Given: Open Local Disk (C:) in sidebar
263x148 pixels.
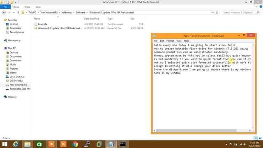Looking at the screenshot, I should pyautogui.click(x=17, y=76).
